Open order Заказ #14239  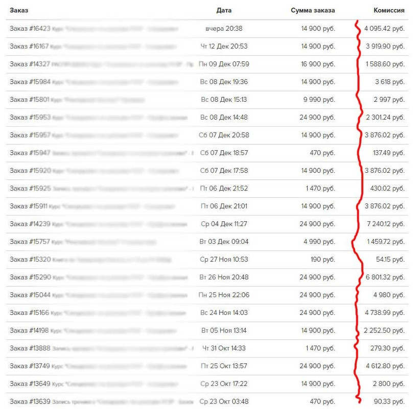30,224
